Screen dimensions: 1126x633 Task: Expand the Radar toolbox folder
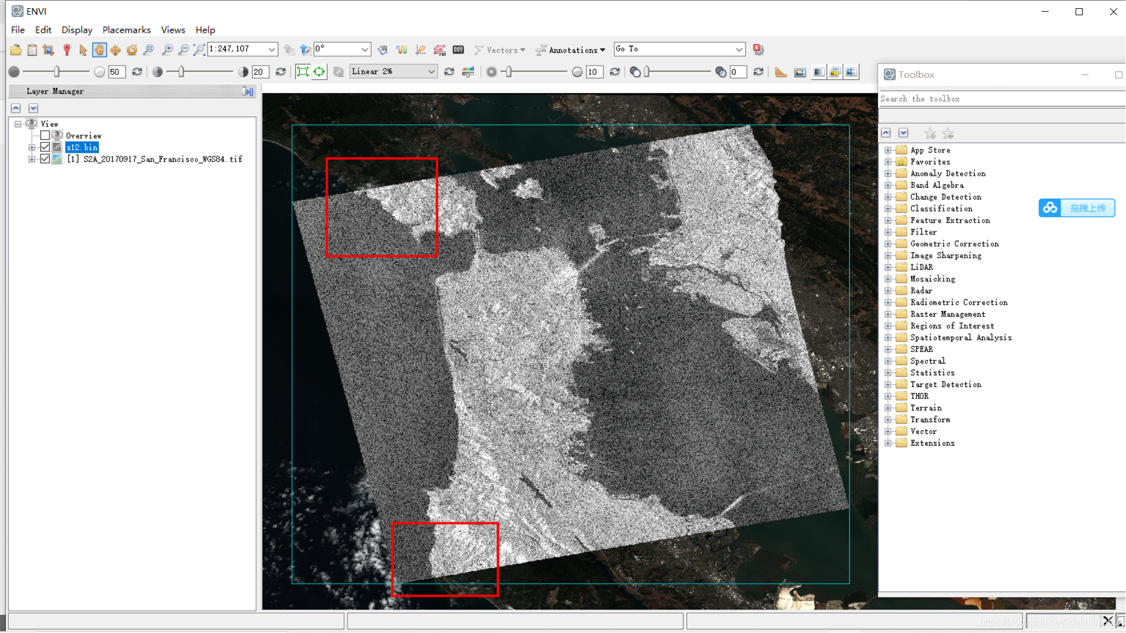(888, 290)
